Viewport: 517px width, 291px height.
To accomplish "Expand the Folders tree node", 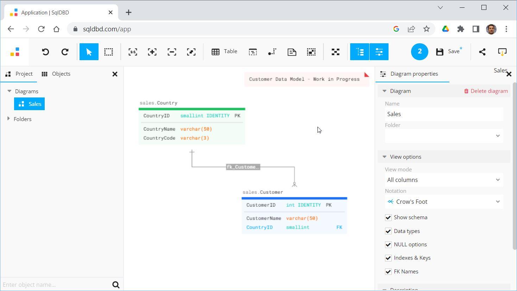I will coord(8,119).
